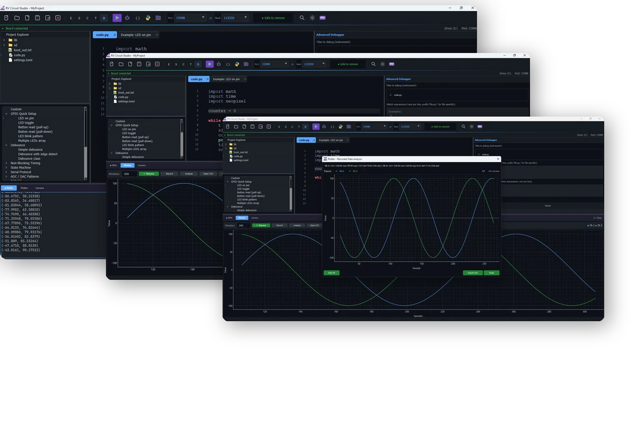Toggle the E letter button in back window
The image size is (636, 424).
click(71, 18)
